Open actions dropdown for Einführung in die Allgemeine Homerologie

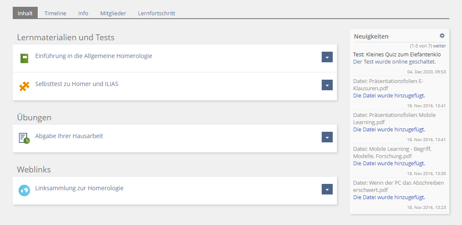pos(327,57)
